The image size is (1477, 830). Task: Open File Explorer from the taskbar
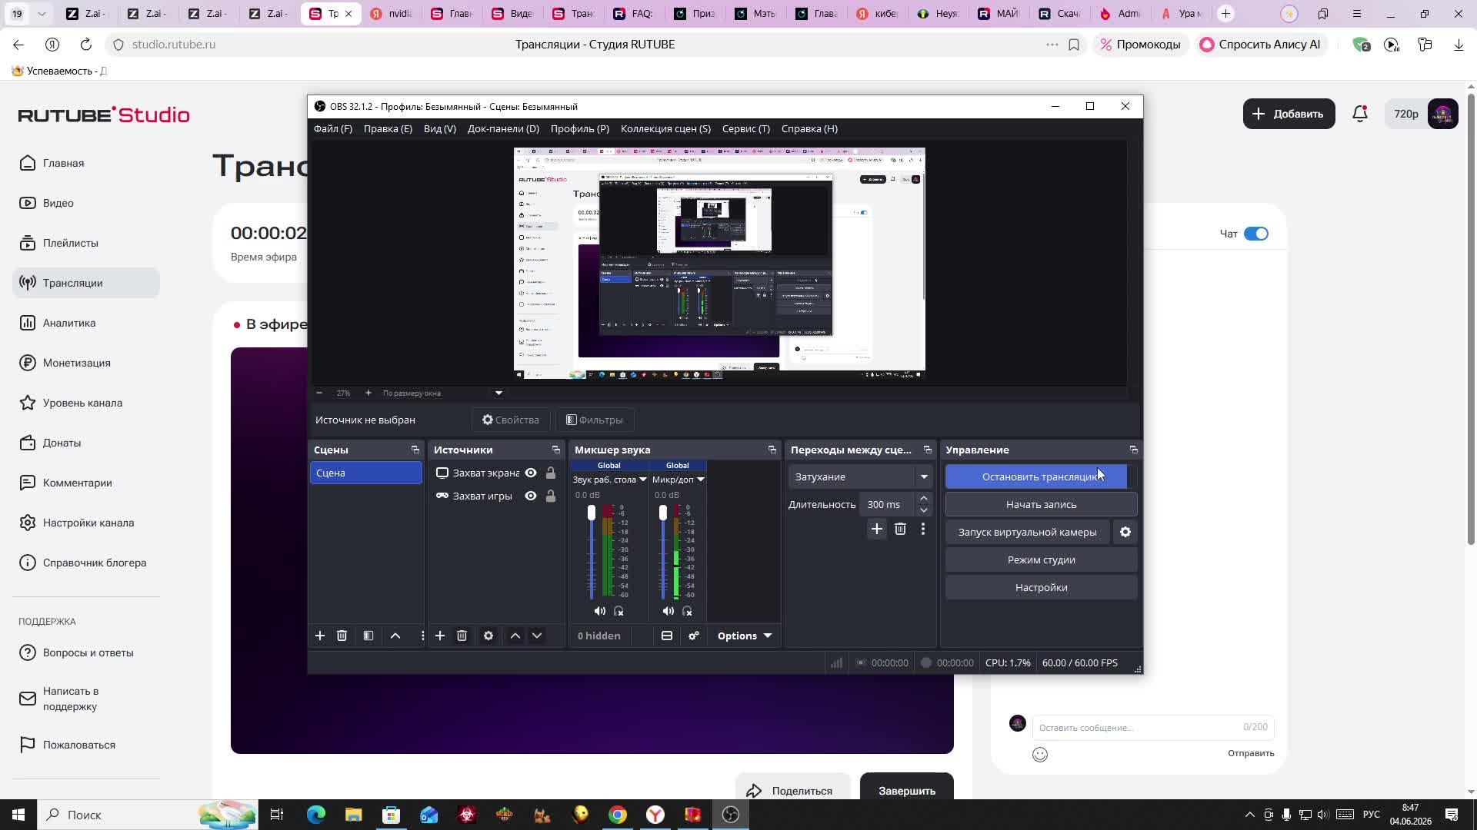point(353,815)
